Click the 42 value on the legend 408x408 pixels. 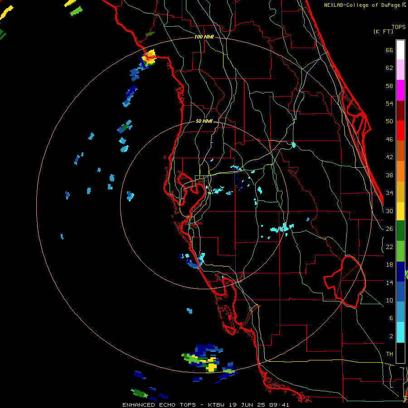[389, 157]
